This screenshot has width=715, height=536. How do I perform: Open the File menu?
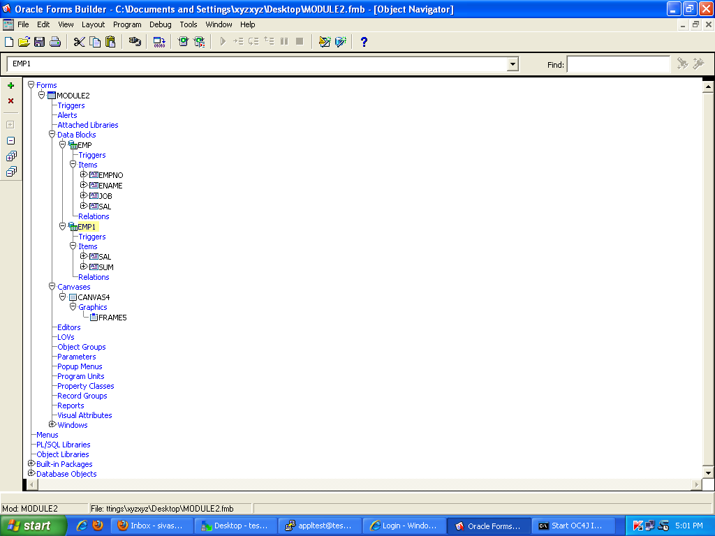(23, 24)
